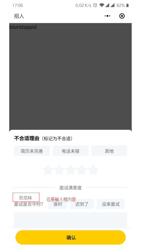
Task: Rate with the third star
Action: pos(70,170)
